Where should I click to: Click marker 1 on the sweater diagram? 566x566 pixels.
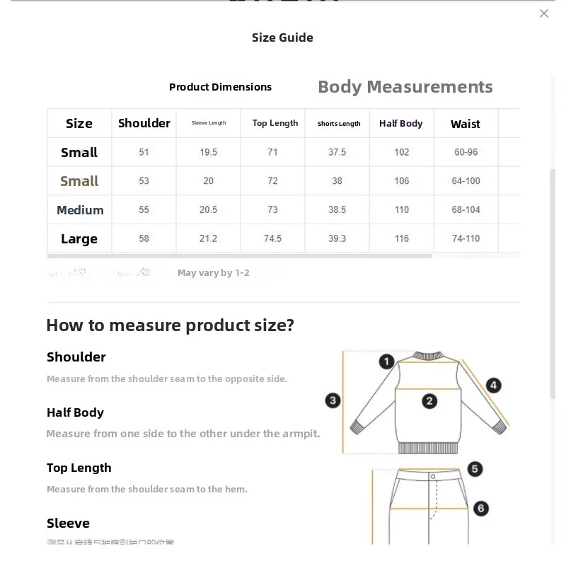point(386,362)
